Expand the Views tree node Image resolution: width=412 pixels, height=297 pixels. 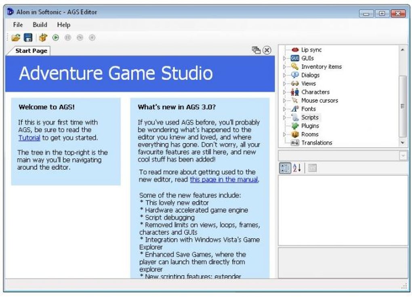284,84
